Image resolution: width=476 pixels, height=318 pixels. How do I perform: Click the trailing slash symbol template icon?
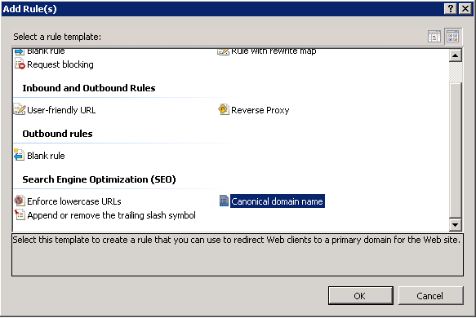point(20,214)
